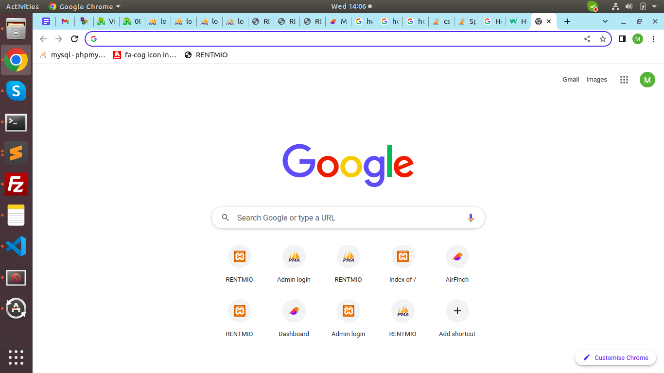Screen dimensions: 664x373
Task: Open RENTMIO in the bookmarks bar
Action: click(206, 55)
